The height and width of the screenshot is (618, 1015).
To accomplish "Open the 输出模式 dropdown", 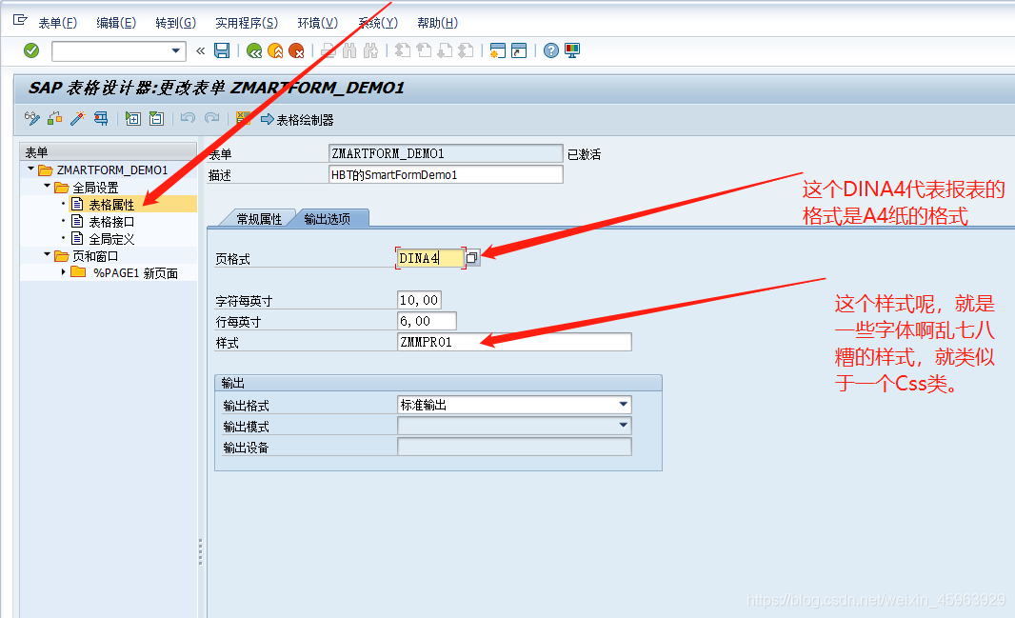I will click(624, 425).
